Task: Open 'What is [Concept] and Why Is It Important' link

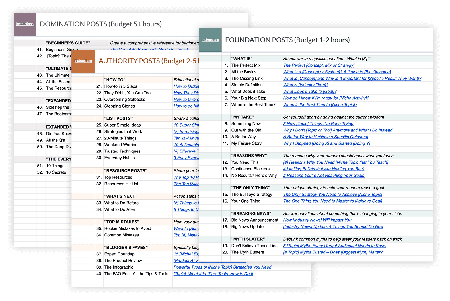Action: pos(352,79)
